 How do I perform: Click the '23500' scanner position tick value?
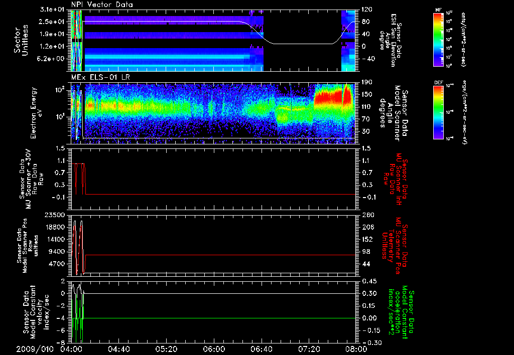click(55, 215)
